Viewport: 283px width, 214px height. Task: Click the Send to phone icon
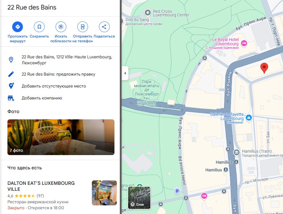(x=82, y=27)
